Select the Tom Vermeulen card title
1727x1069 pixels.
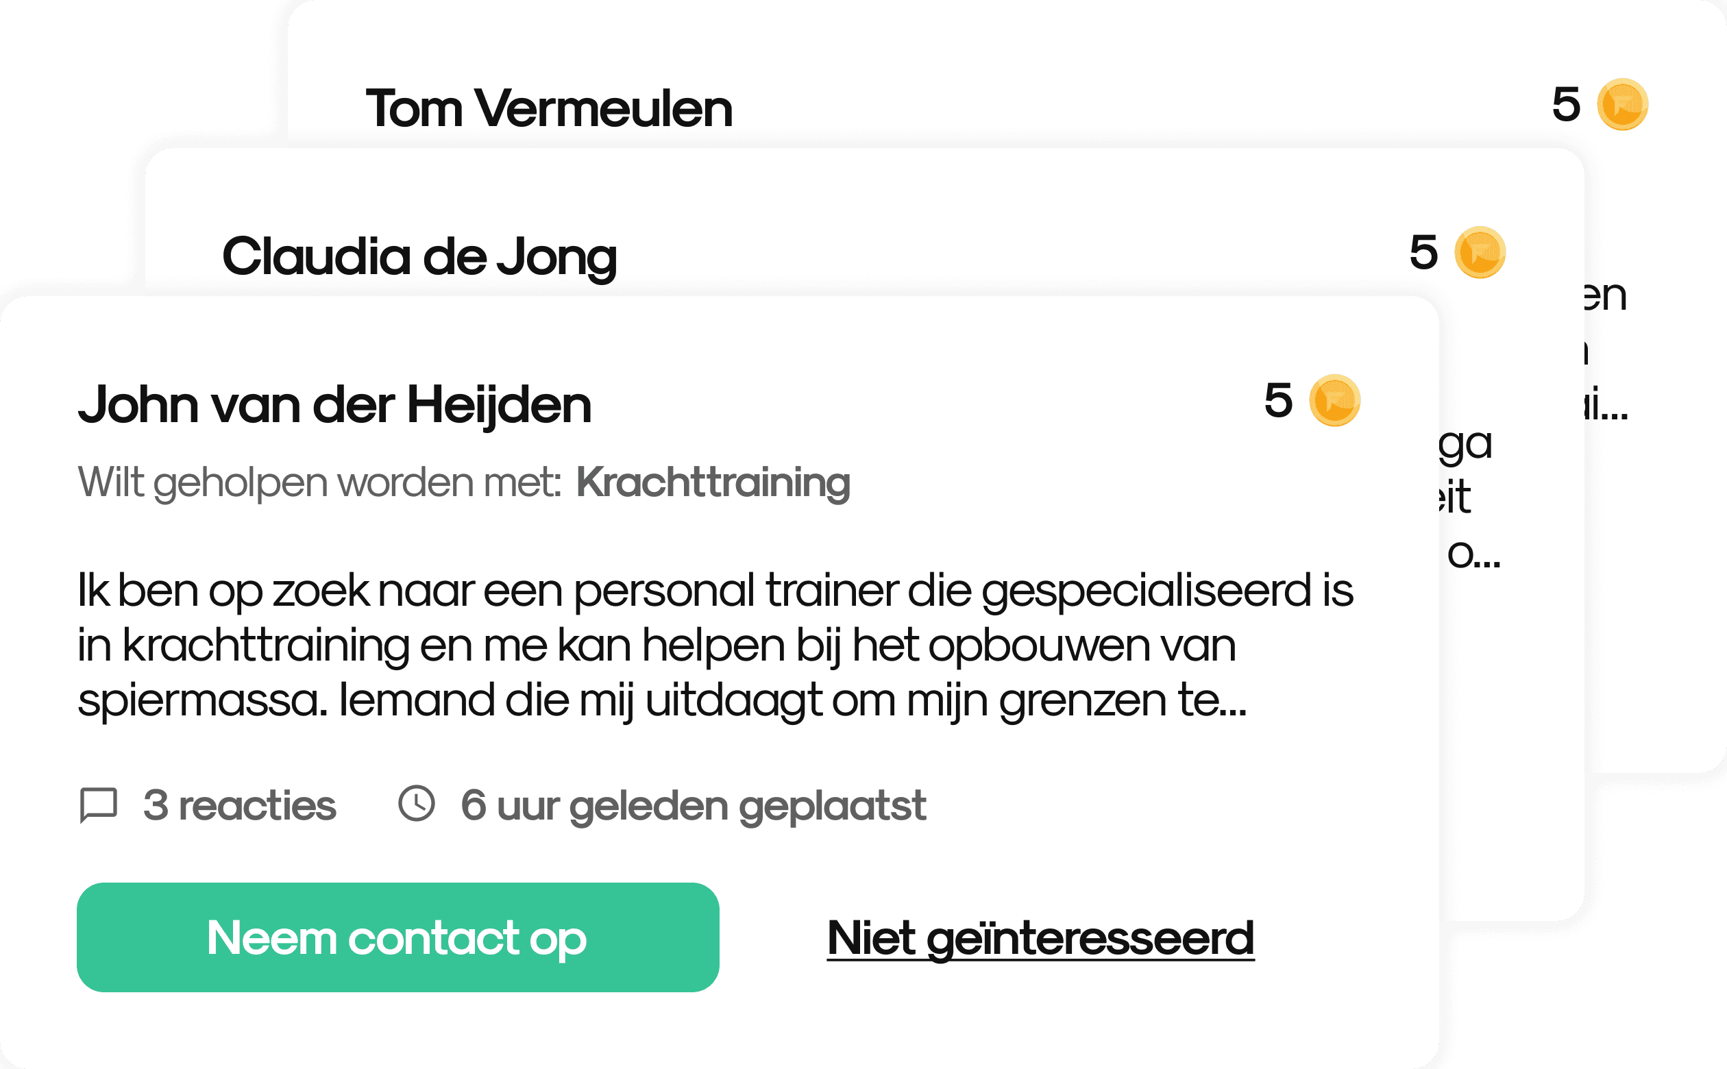point(548,108)
